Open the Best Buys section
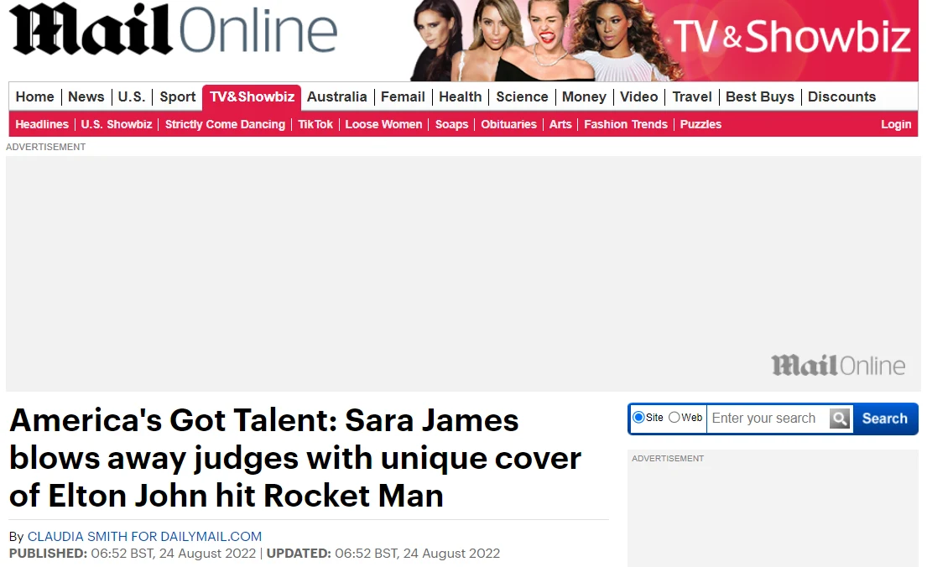This screenshot has height=567, width=927. [759, 96]
